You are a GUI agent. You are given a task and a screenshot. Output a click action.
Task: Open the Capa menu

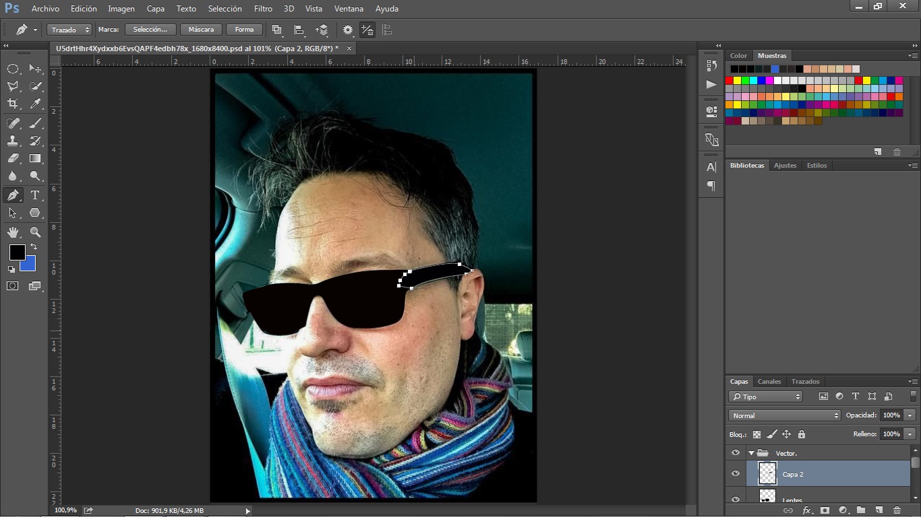[x=156, y=9]
